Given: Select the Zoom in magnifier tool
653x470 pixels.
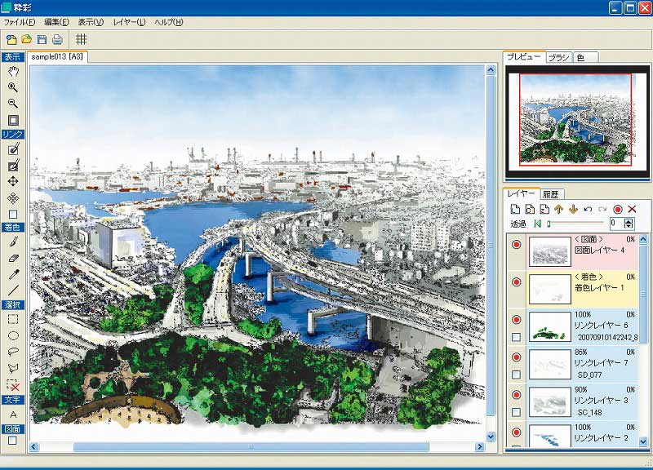Looking at the screenshot, I should (x=12, y=87).
